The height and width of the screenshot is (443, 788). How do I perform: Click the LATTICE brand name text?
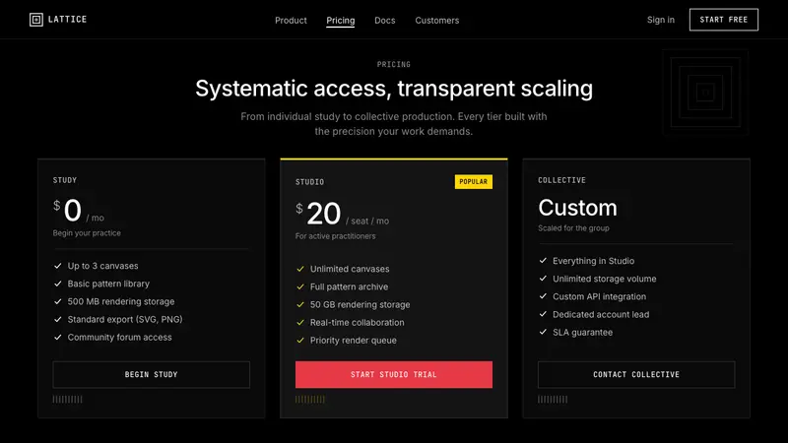[x=67, y=20]
